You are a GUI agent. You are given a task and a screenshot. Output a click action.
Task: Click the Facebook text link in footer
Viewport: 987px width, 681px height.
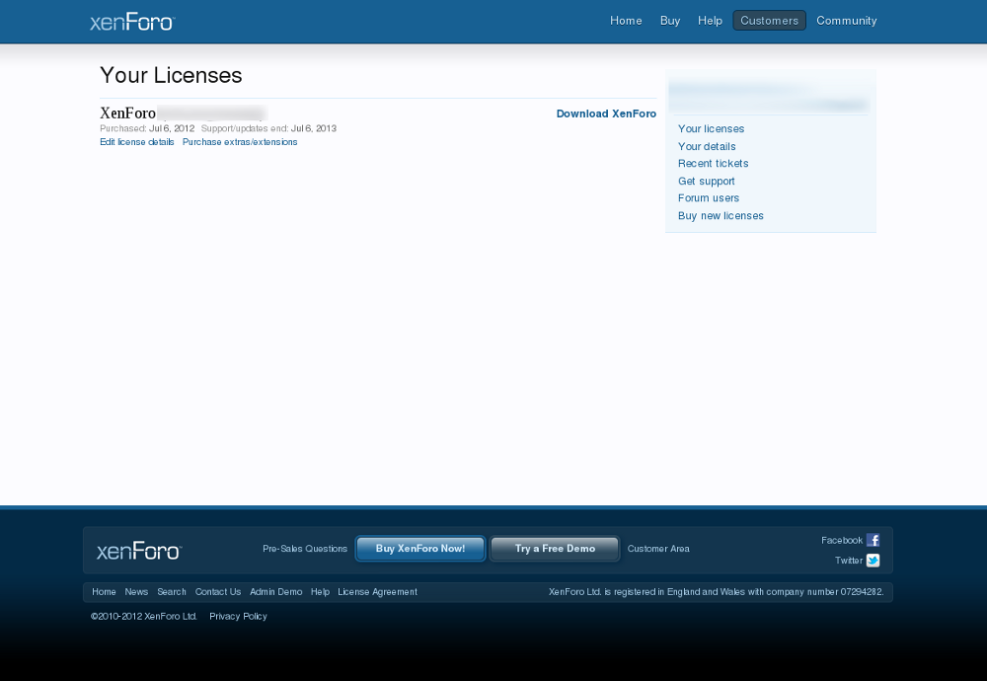tap(842, 541)
